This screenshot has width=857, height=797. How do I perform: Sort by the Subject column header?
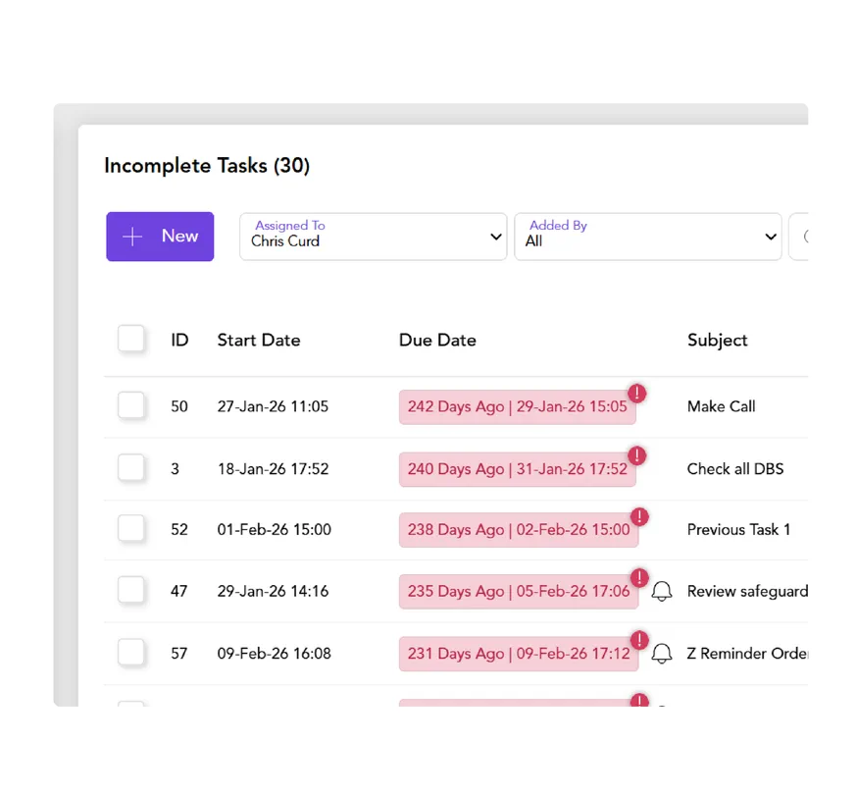pyautogui.click(x=717, y=341)
